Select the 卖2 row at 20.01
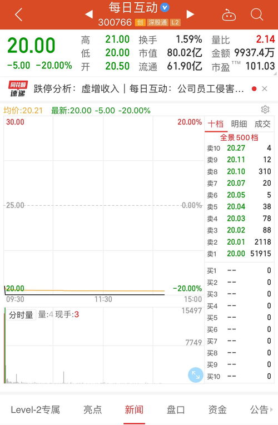 coord(239,242)
